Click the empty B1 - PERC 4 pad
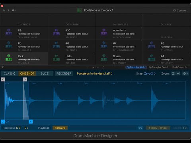Viewport: 191px width, 143px height. pos(167,33)
